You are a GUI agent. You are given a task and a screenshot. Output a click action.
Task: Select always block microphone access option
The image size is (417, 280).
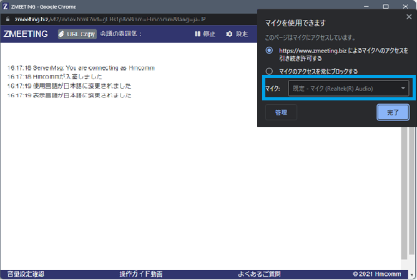269,71
